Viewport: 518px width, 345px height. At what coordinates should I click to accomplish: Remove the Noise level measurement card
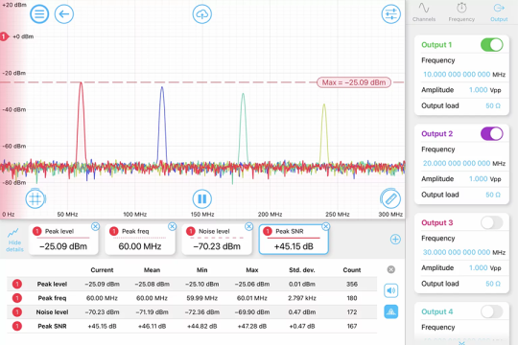(x=249, y=226)
